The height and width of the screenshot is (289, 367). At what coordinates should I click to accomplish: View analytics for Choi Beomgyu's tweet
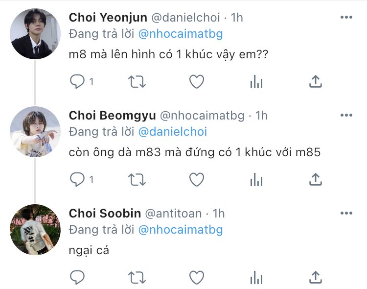[256, 180]
